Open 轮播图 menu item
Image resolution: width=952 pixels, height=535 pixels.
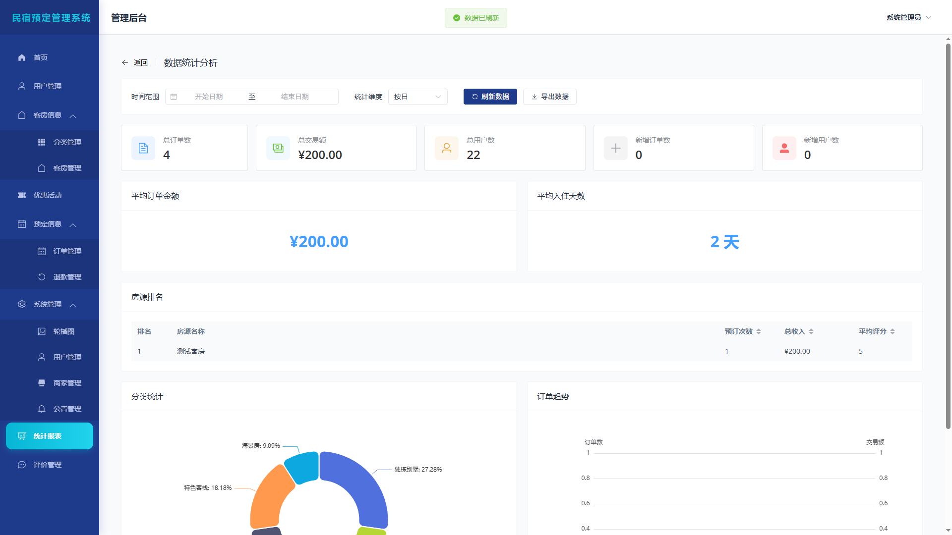click(50, 331)
